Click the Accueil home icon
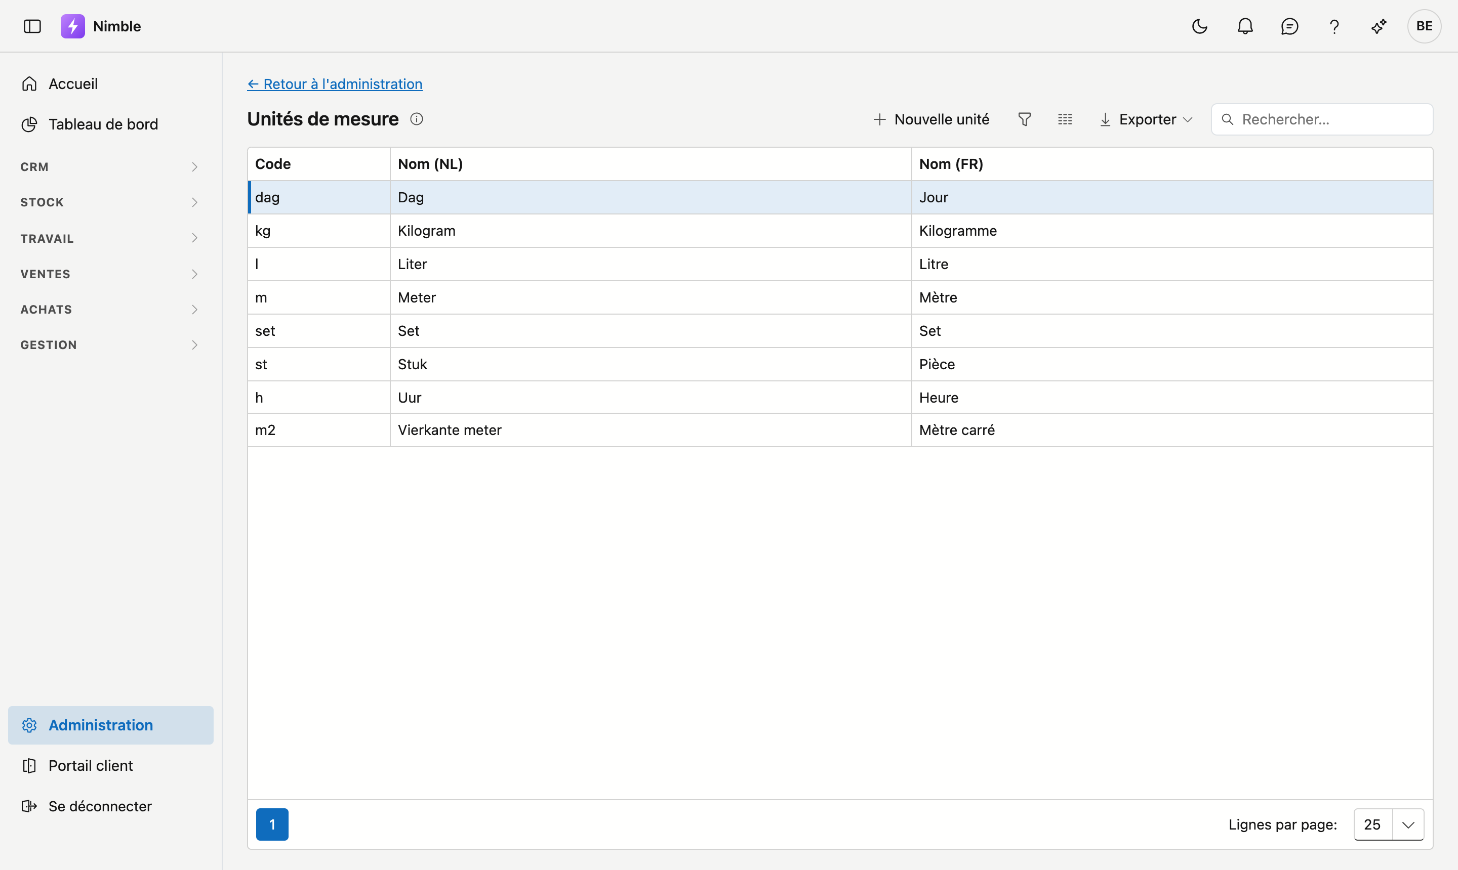 (x=29, y=84)
